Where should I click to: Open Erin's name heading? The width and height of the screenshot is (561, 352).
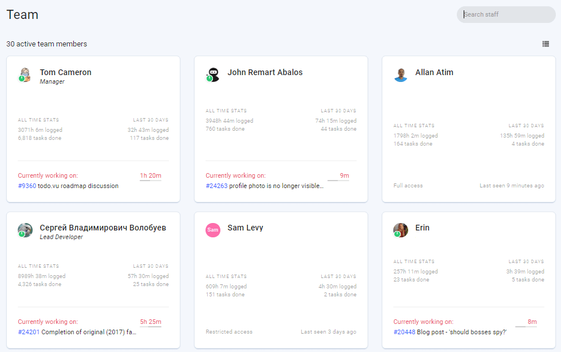click(x=422, y=228)
